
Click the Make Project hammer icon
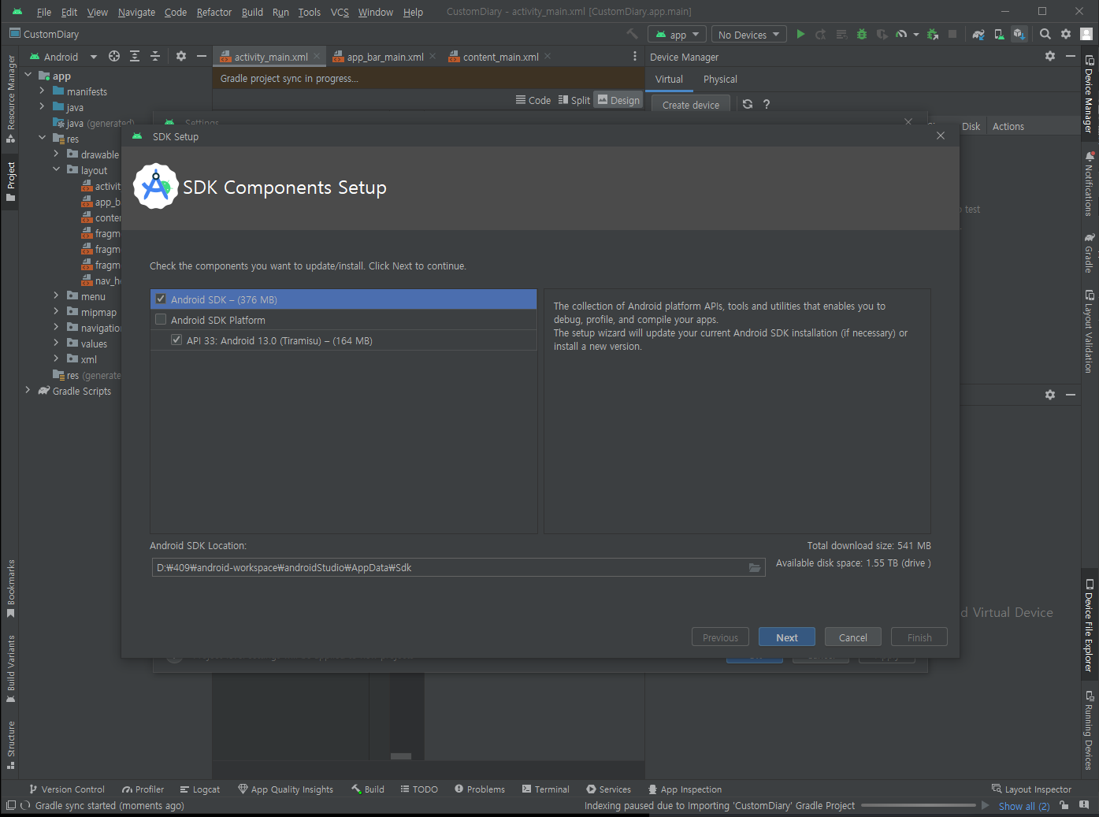632,35
